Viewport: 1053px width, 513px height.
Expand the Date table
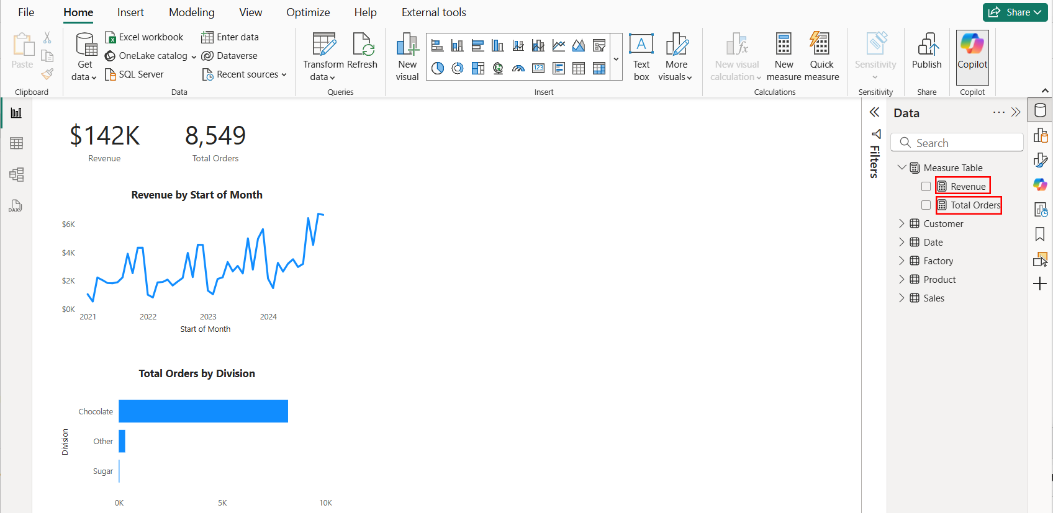tap(902, 242)
